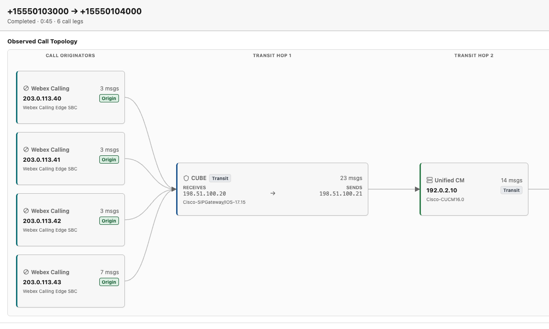The image size is (549, 329).
Task: Click the Webex Calling icon on the 203.0.113.40 card
Action: tap(26, 89)
